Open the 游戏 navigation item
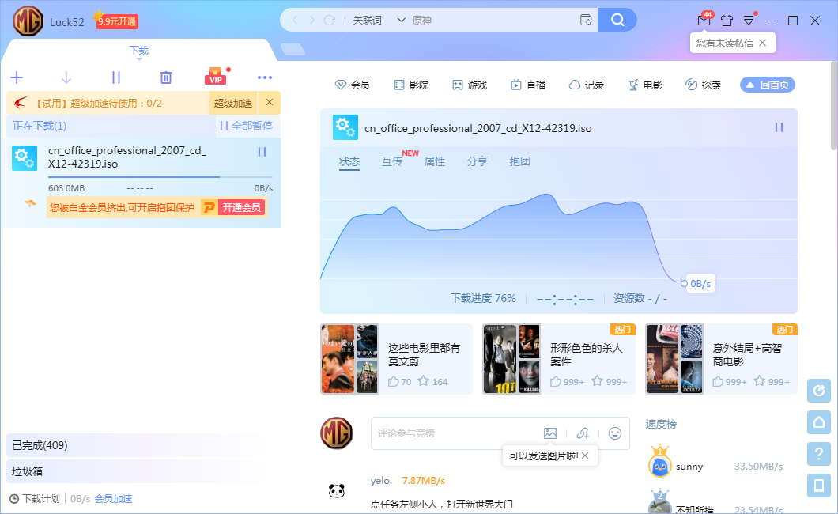The width and height of the screenshot is (838, 514). pos(470,85)
